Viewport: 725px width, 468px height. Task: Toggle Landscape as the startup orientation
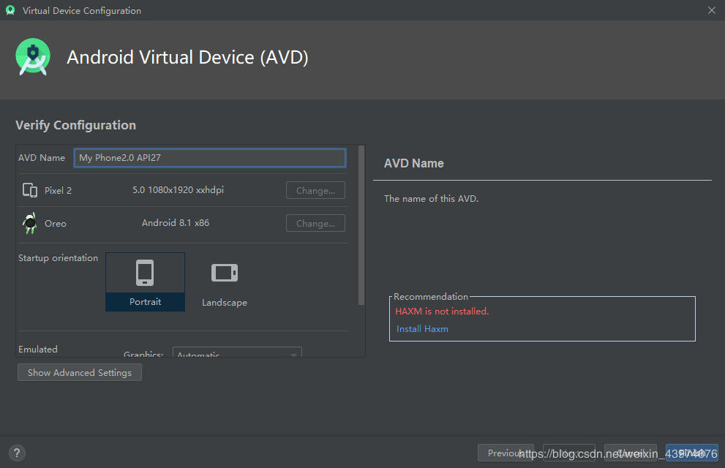[x=225, y=282]
